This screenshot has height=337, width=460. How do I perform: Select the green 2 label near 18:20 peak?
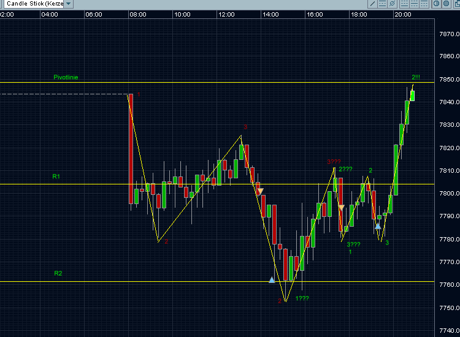[x=370, y=170]
